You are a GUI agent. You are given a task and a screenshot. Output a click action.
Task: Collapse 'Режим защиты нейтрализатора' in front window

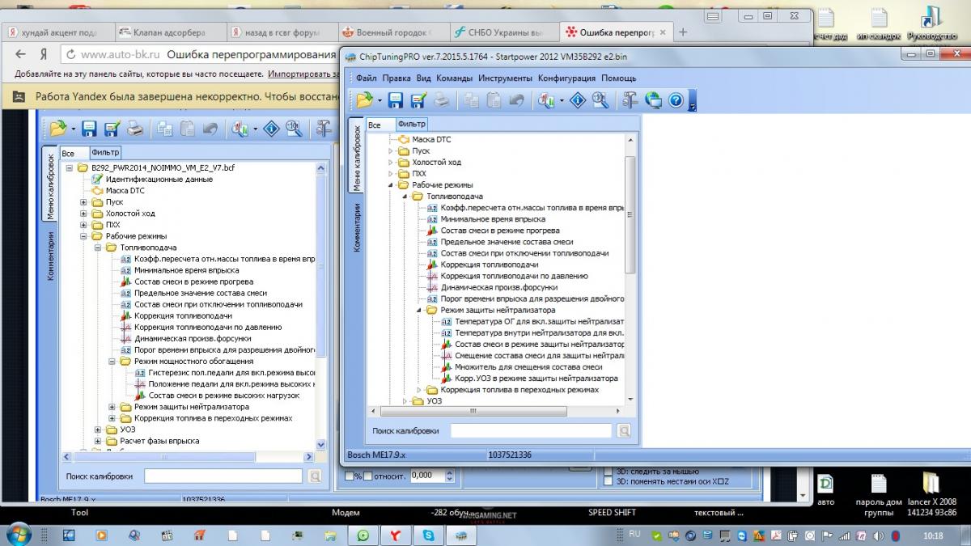420,310
